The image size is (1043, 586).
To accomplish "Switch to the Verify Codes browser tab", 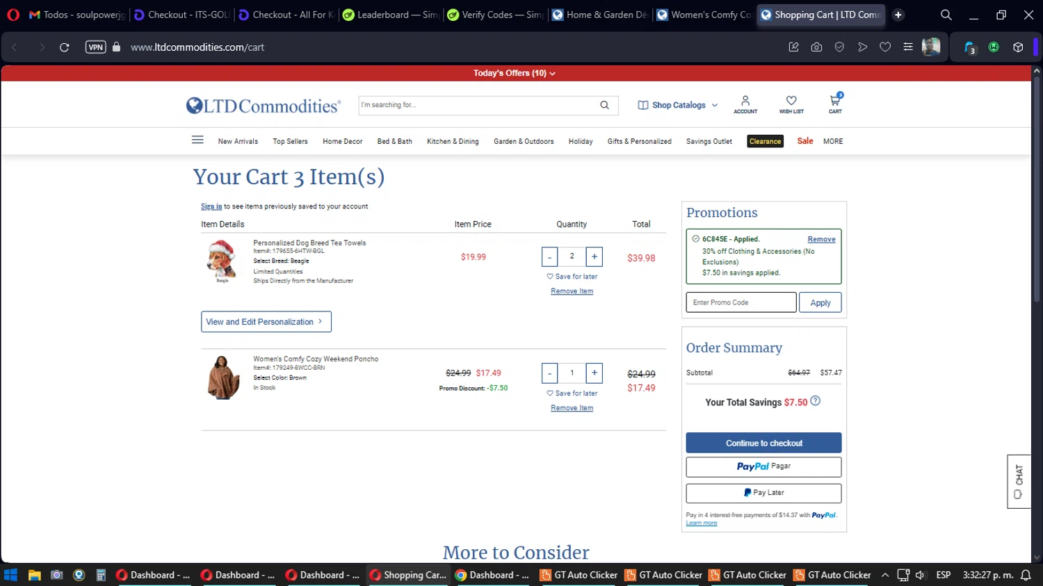I will (x=495, y=15).
